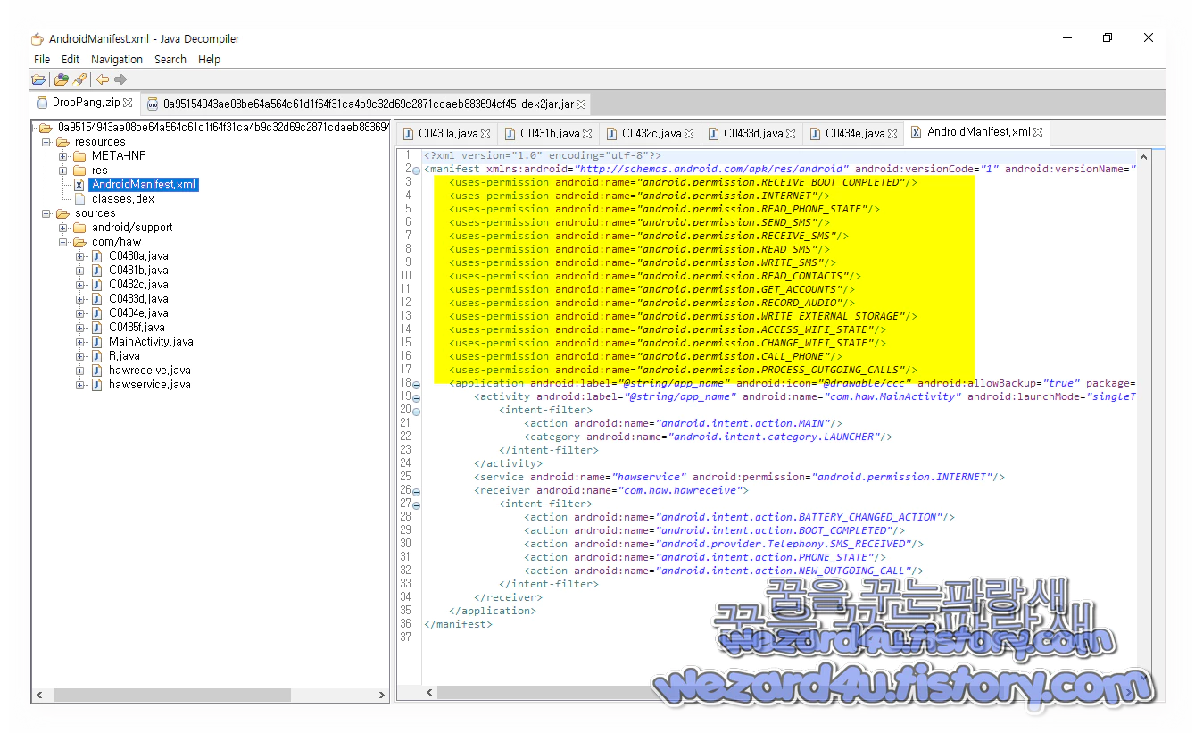Click the Open File toolbar icon

38,79
